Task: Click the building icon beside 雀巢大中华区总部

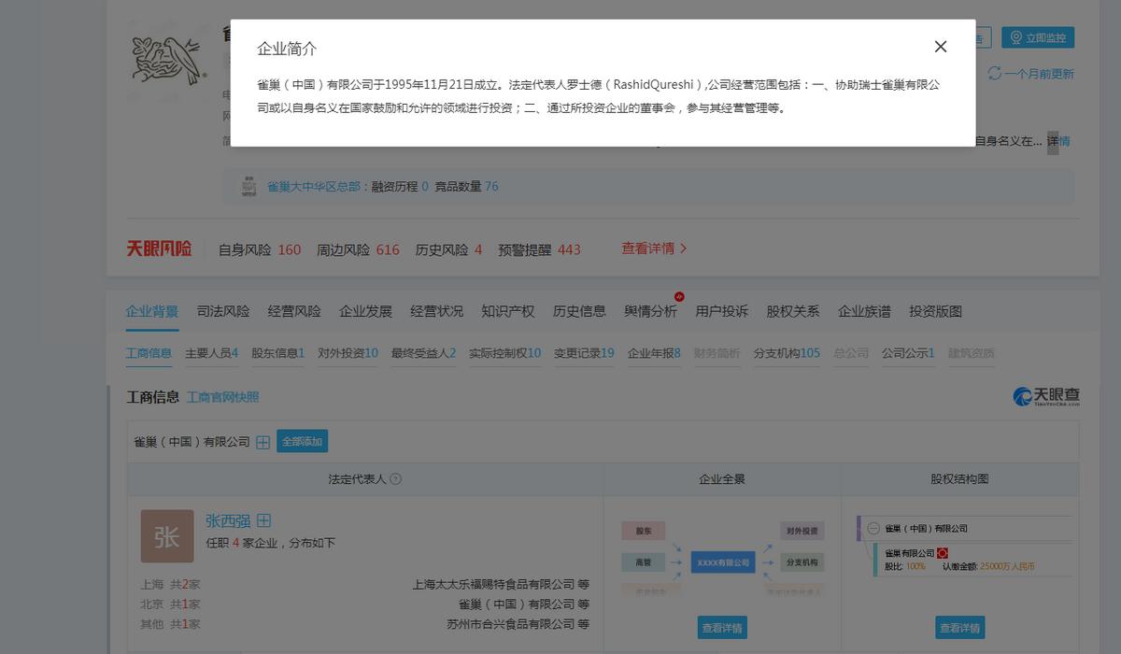Action: click(x=248, y=185)
